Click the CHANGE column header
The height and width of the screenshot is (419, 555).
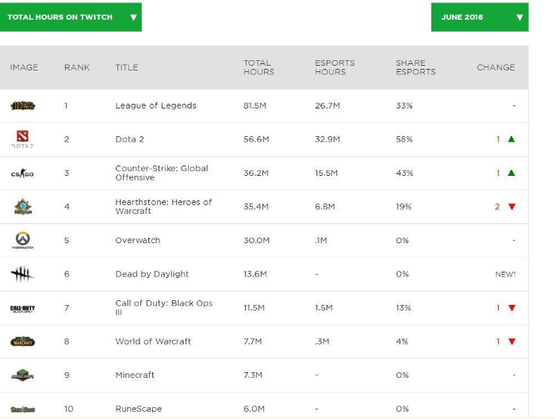(496, 67)
